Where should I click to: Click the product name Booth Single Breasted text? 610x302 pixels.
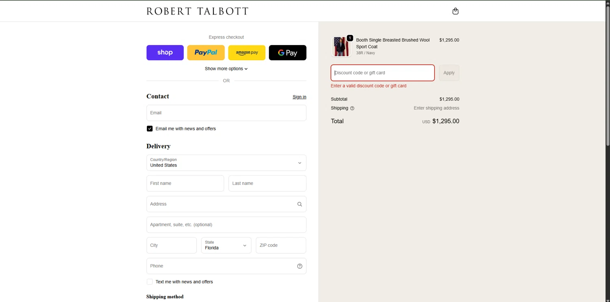[x=393, y=43]
